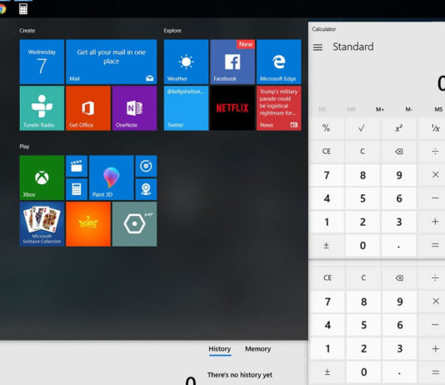The height and width of the screenshot is (385, 445).
Task: Open the Microsoft Solitaire Collection tile
Action: (x=42, y=224)
